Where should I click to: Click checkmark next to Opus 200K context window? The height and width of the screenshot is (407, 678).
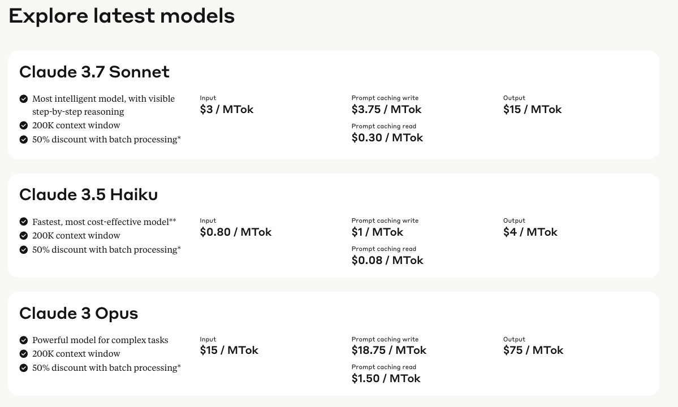[x=24, y=354]
